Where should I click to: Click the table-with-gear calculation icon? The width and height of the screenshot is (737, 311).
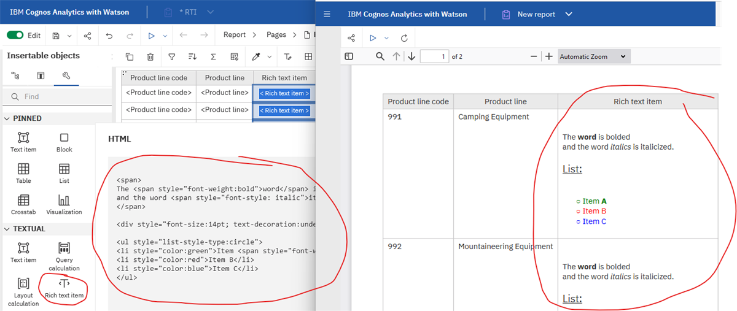pyautogui.click(x=234, y=57)
